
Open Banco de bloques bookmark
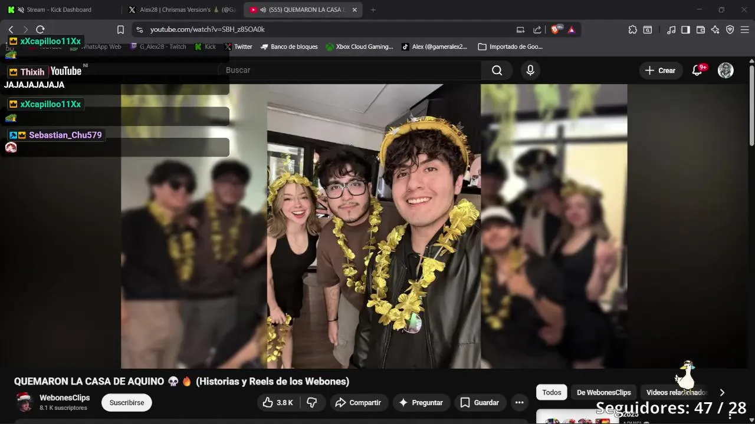coord(289,47)
